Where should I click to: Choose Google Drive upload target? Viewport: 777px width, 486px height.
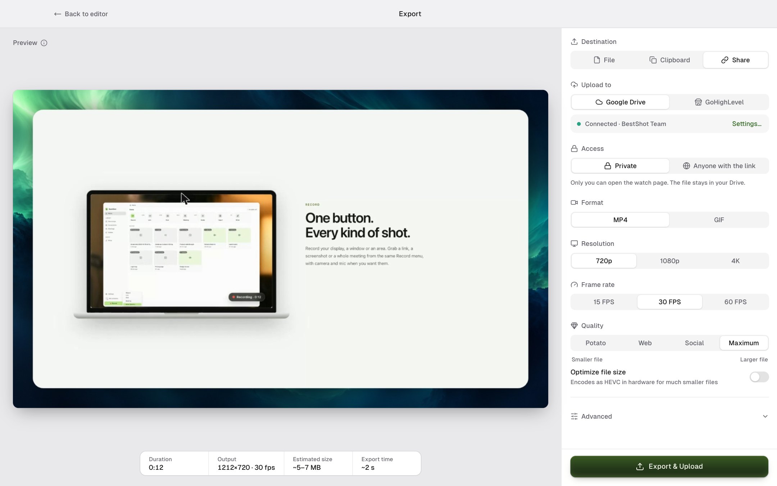tap(620, 102)
